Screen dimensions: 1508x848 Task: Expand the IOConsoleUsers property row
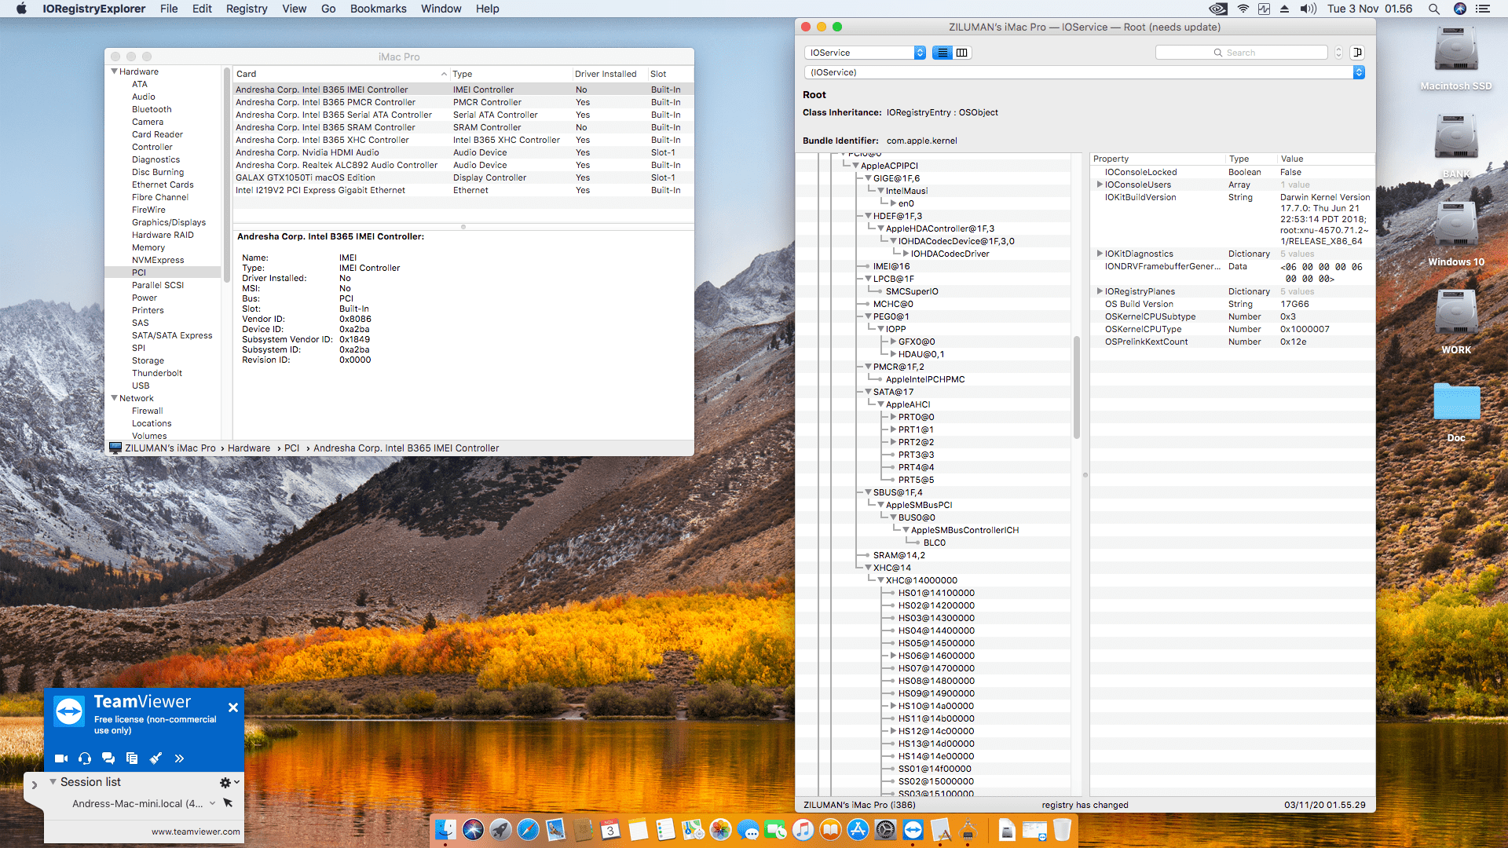[1100, 185]
